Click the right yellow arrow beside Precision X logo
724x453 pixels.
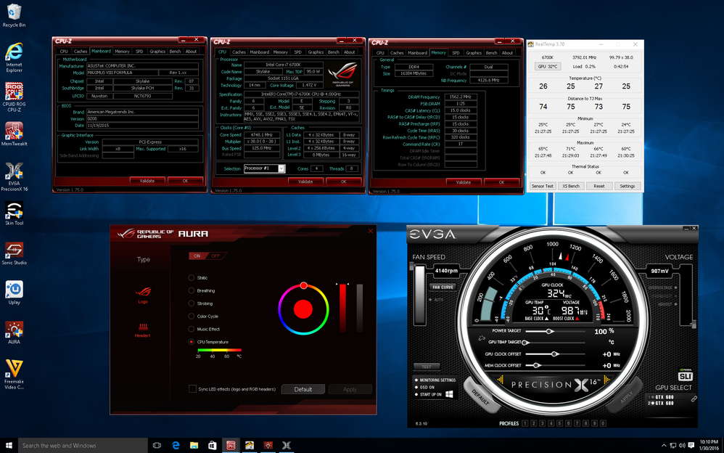(x=607, y=380)
